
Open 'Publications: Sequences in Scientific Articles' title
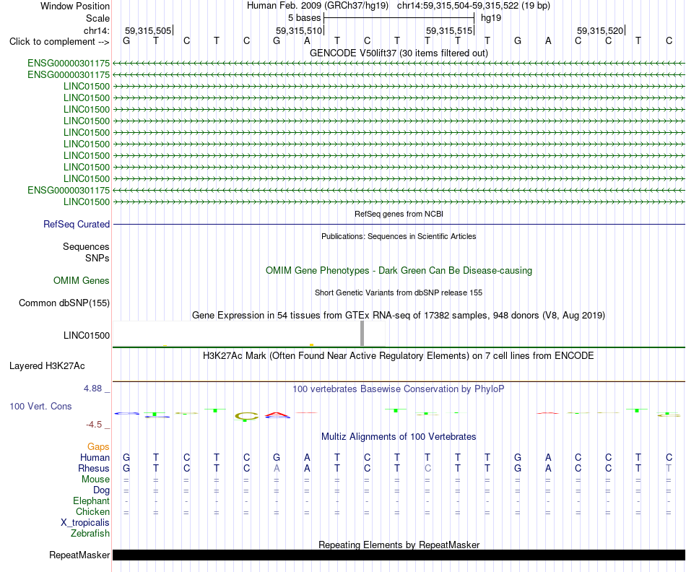click(x=399, y=236)
